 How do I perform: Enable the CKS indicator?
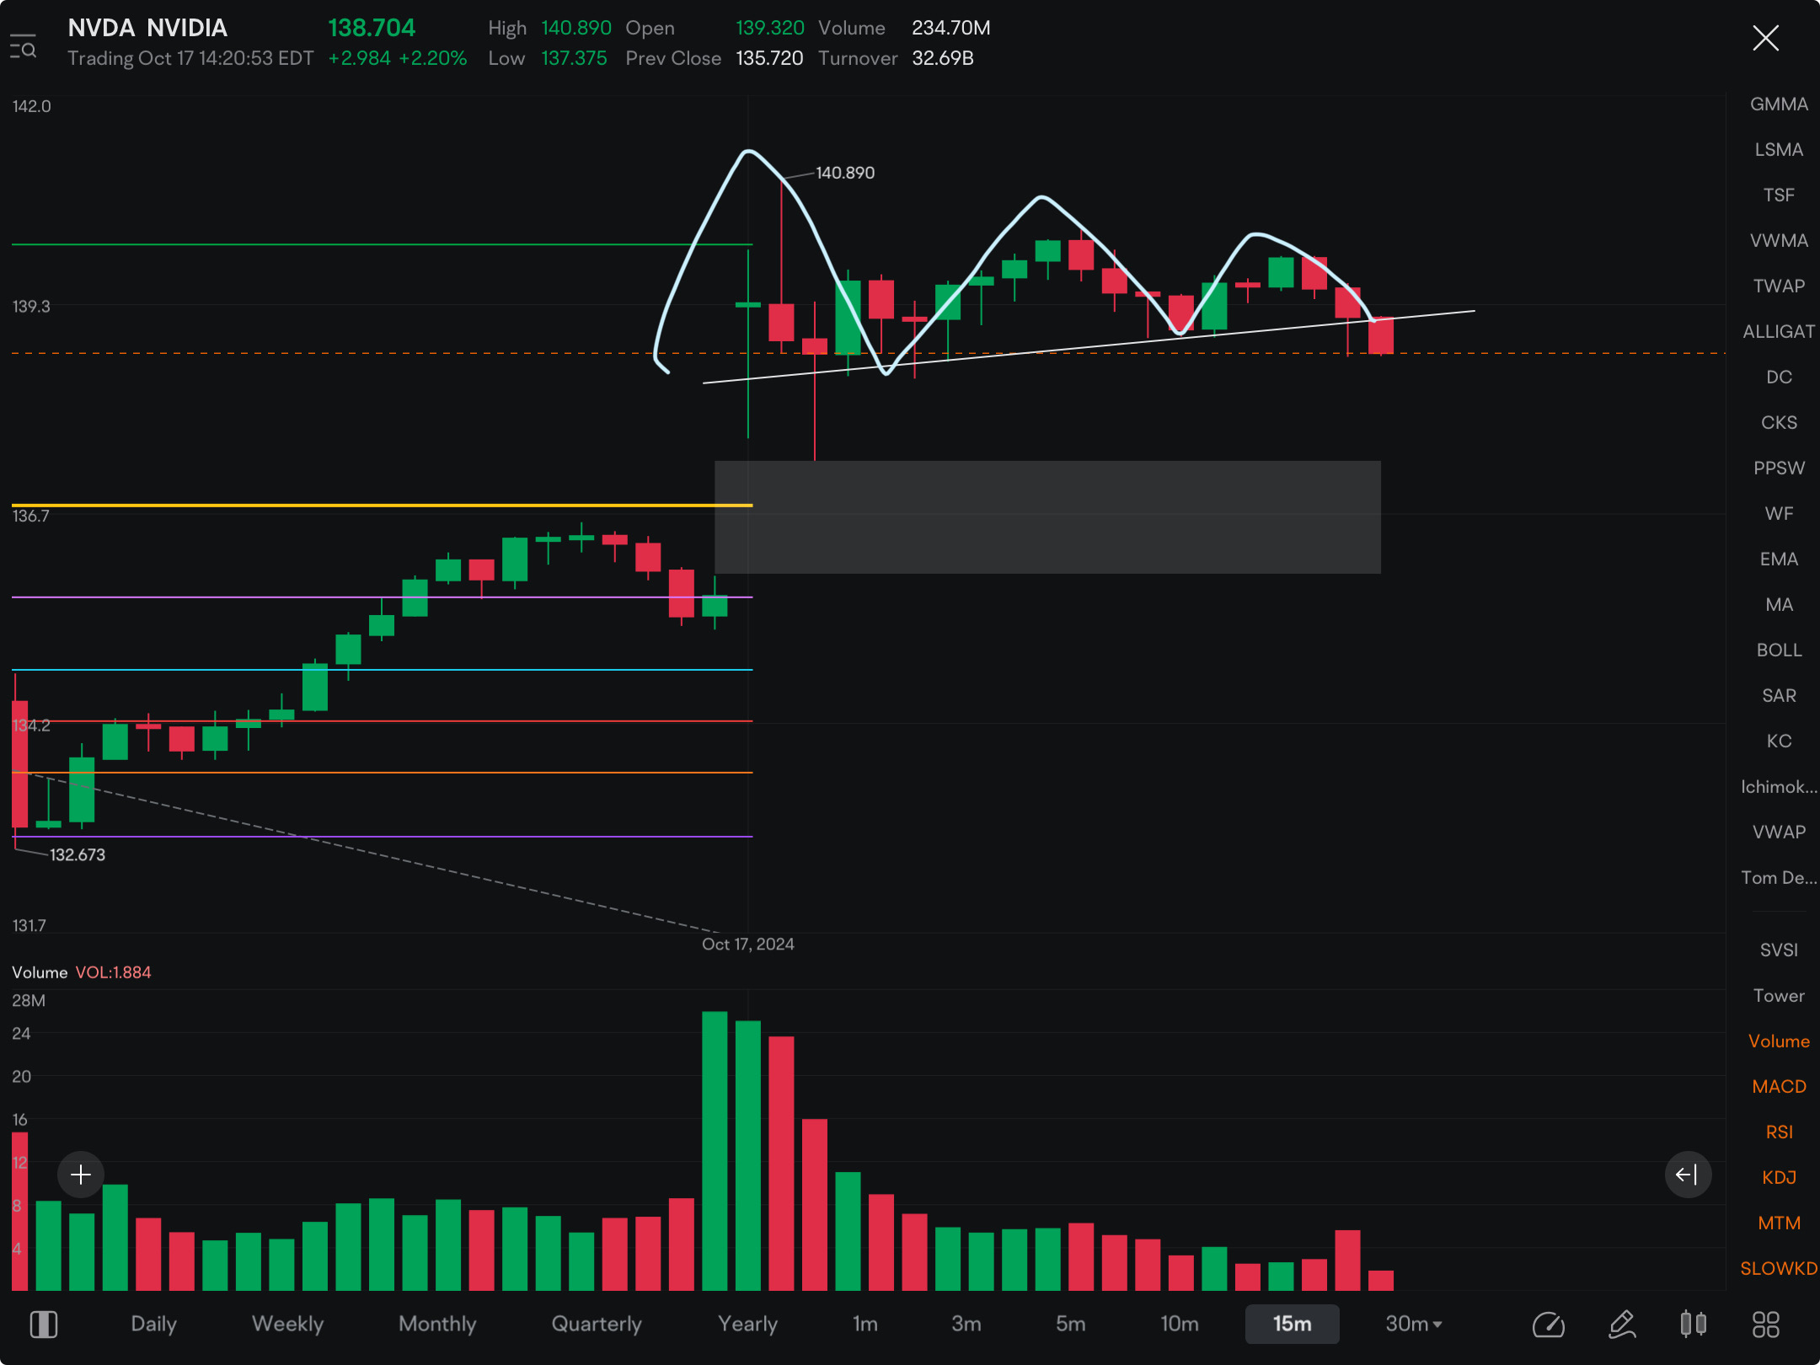1779,423
